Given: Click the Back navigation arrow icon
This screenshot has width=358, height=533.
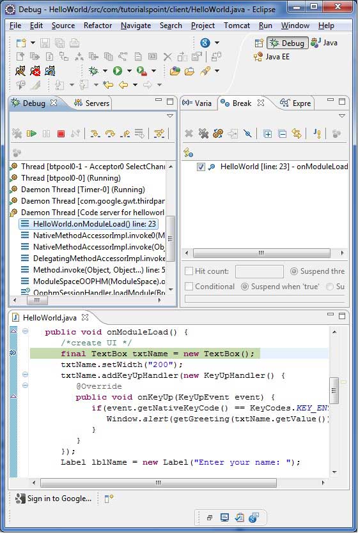Looking at the screenshot, I should click(123, 85).
